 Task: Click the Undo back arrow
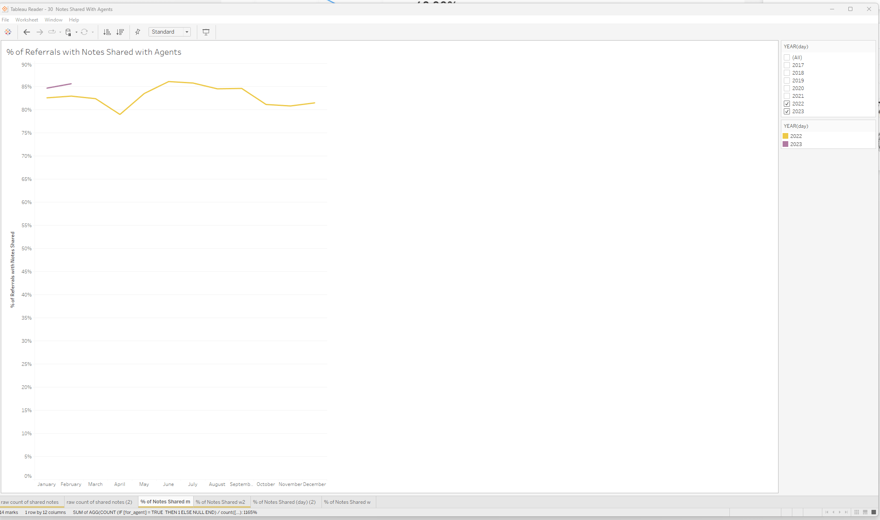point(27,32)
